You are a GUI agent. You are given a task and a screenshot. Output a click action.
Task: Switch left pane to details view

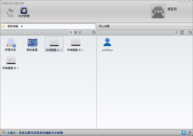coord(80,32)
